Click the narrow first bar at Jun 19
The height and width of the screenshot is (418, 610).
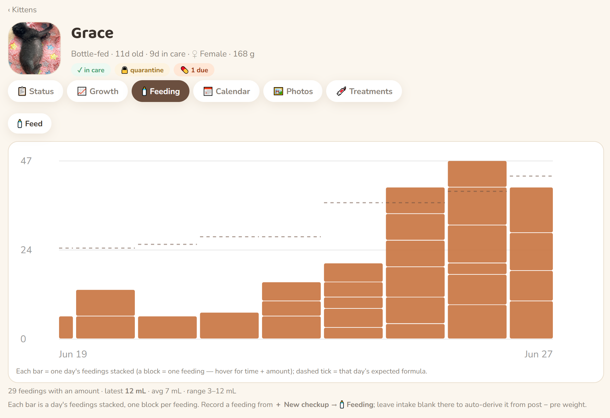coord(66,327)
